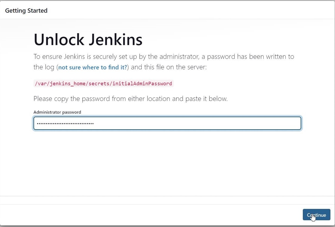Screen dimensions: 335x227
Task: Click the Continue button
Action: pos(316,215)
